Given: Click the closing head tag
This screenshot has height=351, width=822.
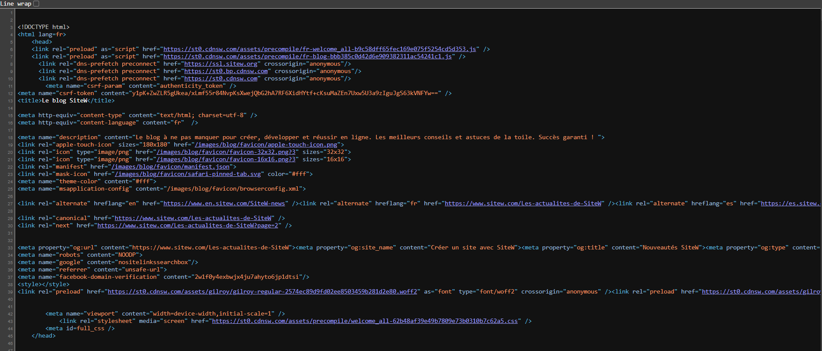Looking at the screenshot, I should pyautogui.click(x=44, y=336).
